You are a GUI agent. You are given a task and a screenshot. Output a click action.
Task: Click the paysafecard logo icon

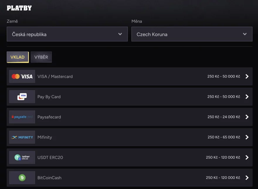(x=22, y=117)
